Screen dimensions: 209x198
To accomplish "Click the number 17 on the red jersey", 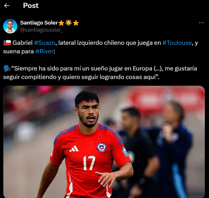I will [x=89, y=163].
